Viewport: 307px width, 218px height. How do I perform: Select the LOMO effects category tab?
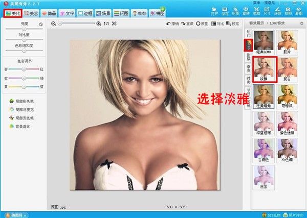[248, 45]
